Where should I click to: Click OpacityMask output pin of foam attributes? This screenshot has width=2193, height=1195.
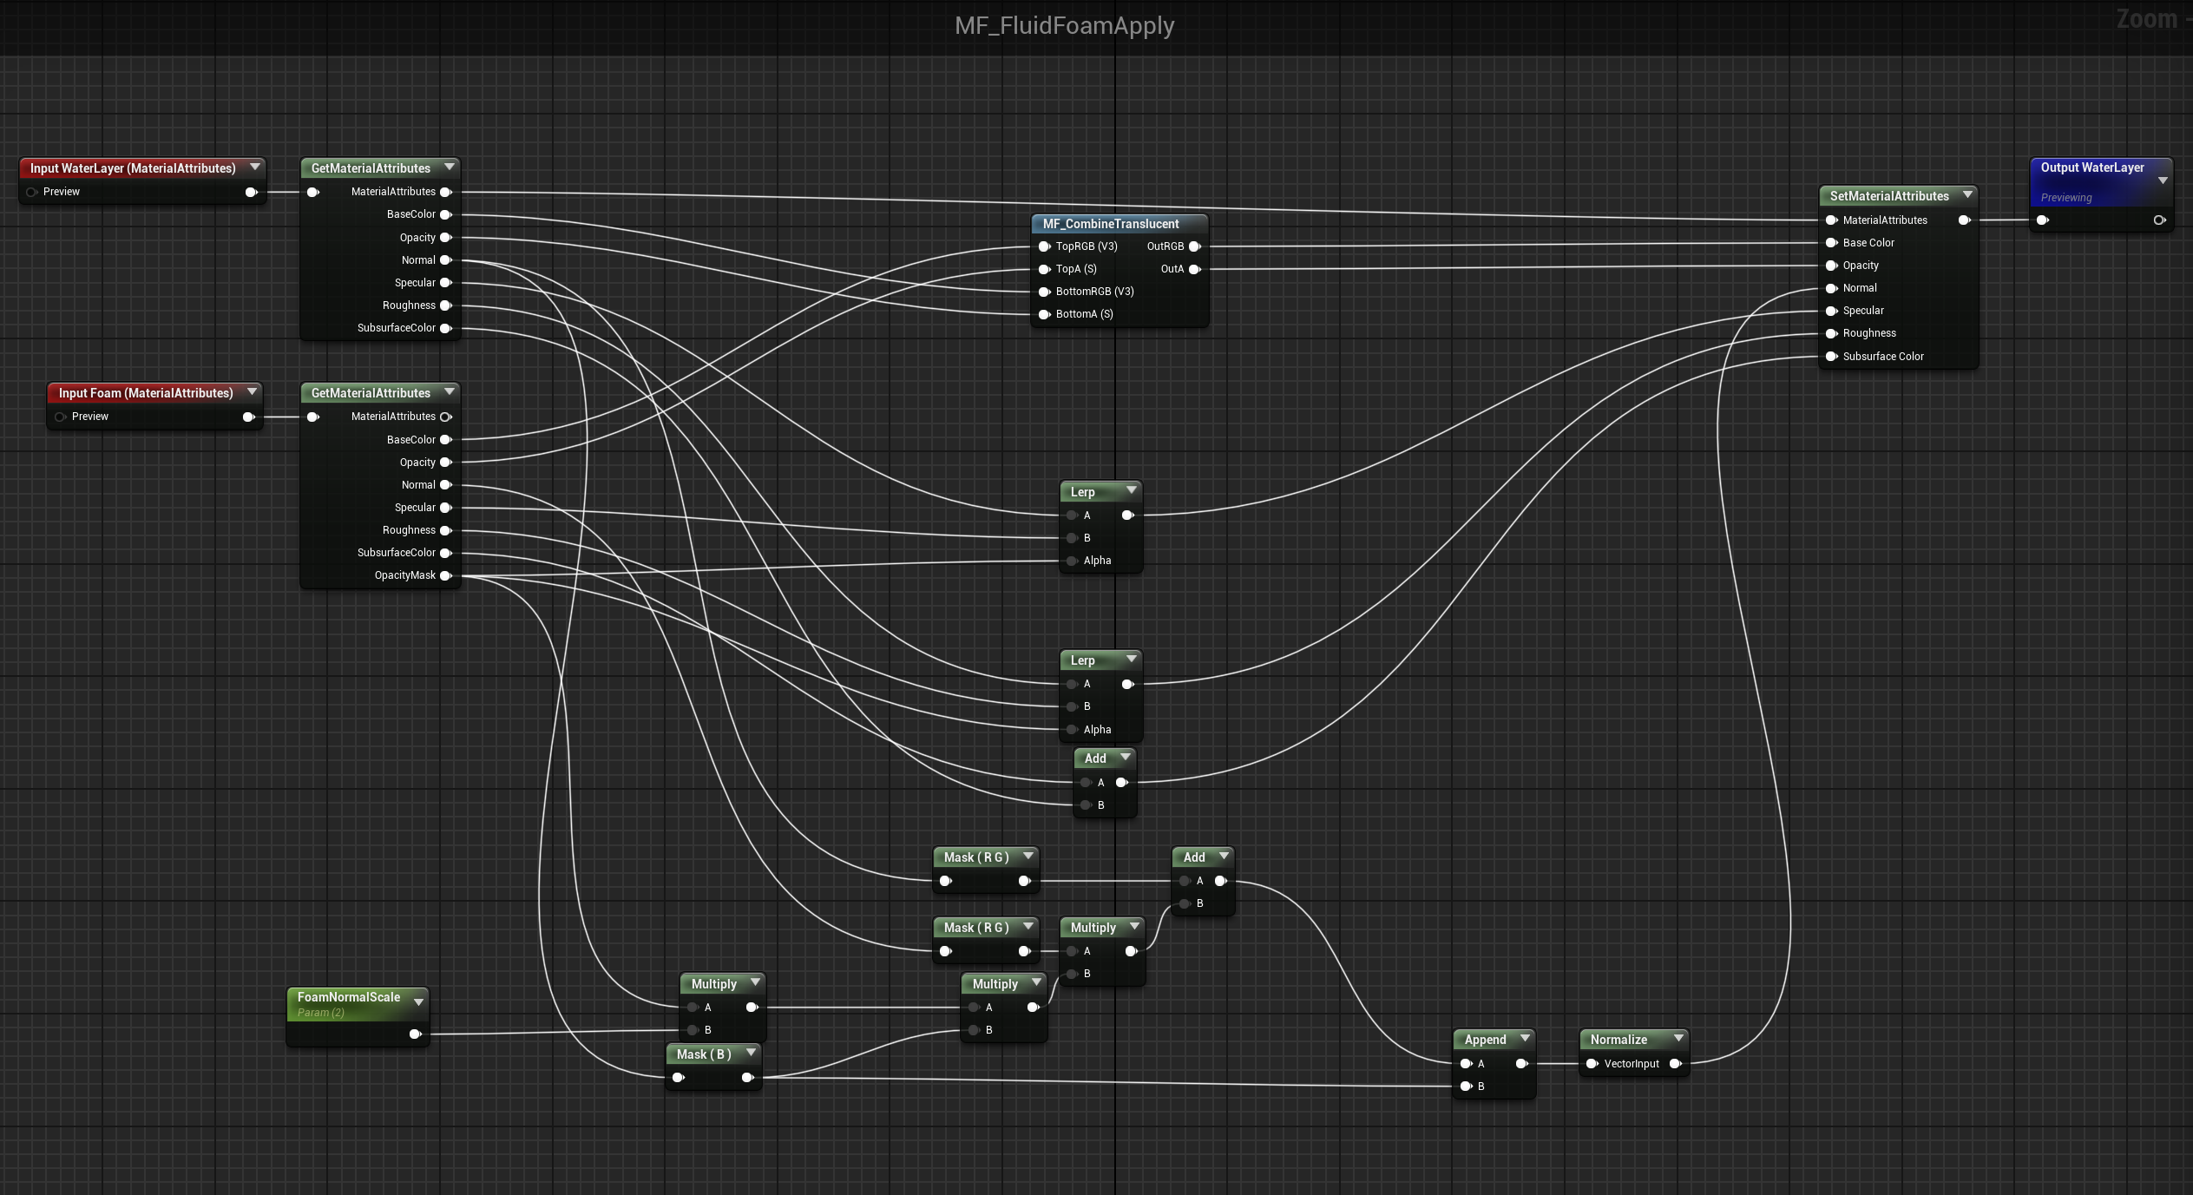pos(446,575)
